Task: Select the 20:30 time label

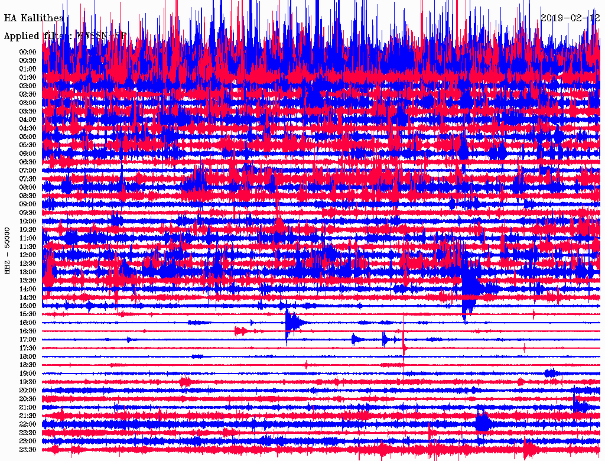Action: tap(27, 399)
